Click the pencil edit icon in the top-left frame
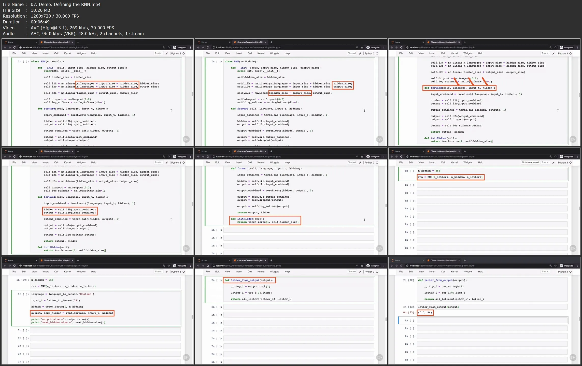The height and width of the screenshot is (366, 582). 167,53
